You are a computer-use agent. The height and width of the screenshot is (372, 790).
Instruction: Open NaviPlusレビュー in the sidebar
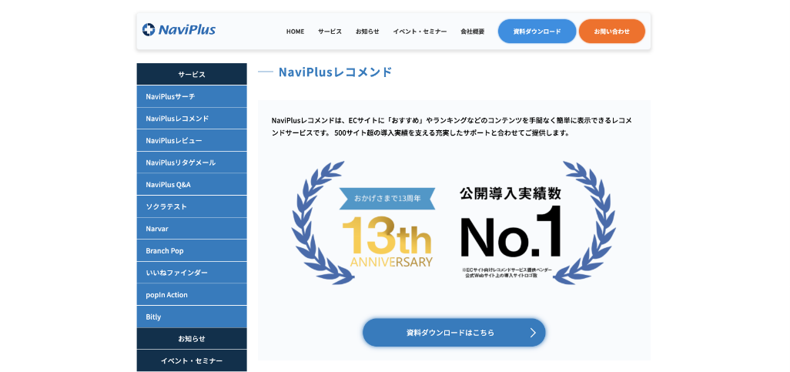click(x=192, y=140)
